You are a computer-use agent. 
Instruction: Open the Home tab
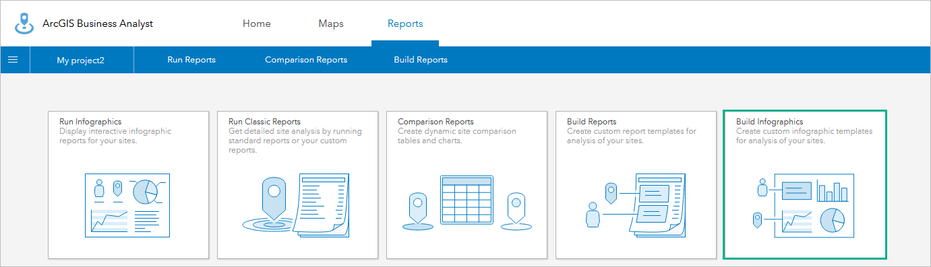click(257, 24)
